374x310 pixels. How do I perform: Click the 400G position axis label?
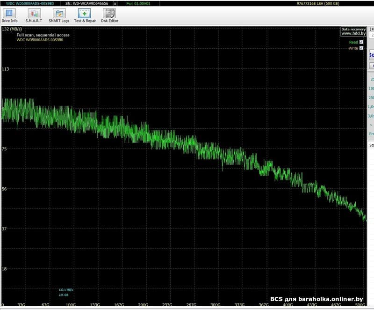tap(288, 305)
